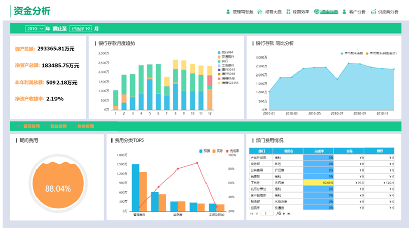Click the 管理驾驶舱 person icon
Screen dimensions: 411x228
228,11
